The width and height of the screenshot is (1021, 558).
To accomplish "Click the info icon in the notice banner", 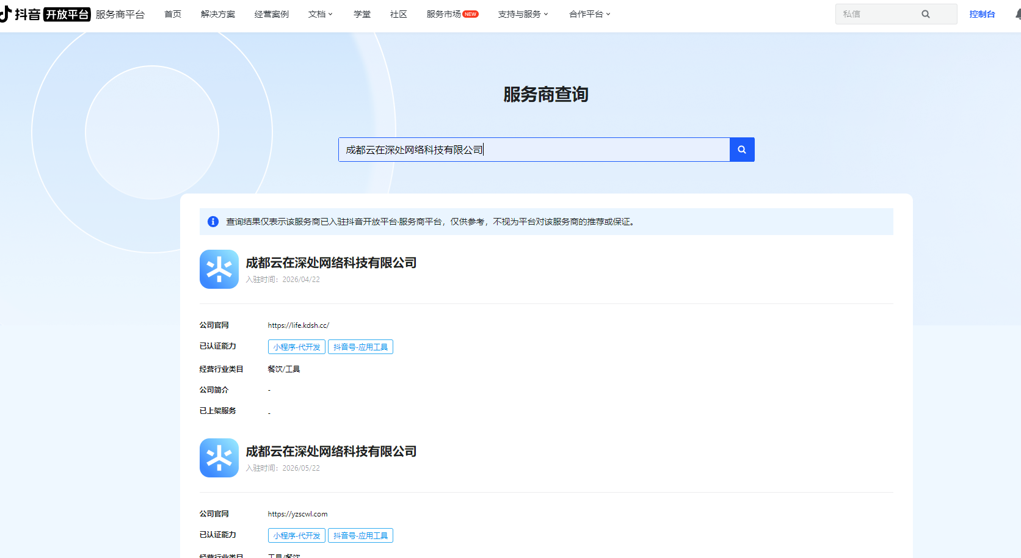I will tap(213, 222).
